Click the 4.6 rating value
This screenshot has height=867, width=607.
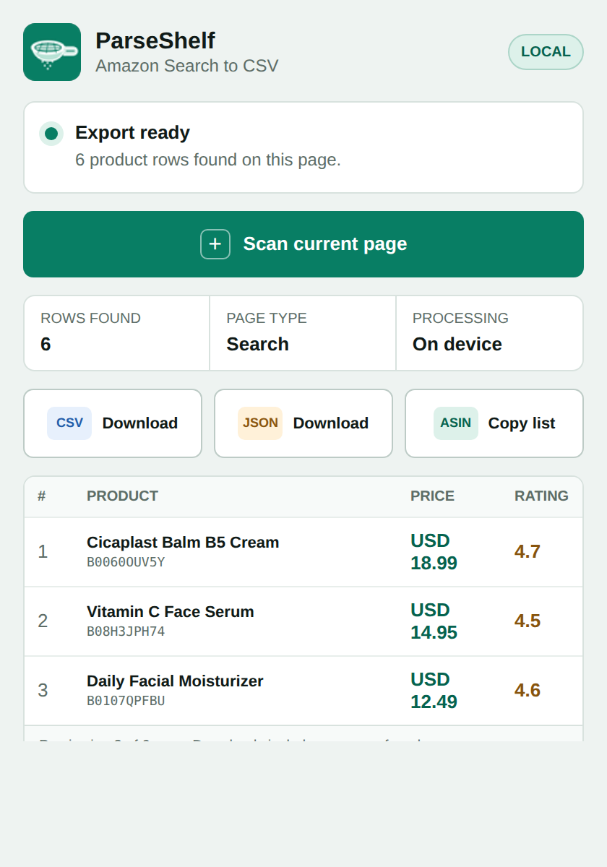(528, 691)
